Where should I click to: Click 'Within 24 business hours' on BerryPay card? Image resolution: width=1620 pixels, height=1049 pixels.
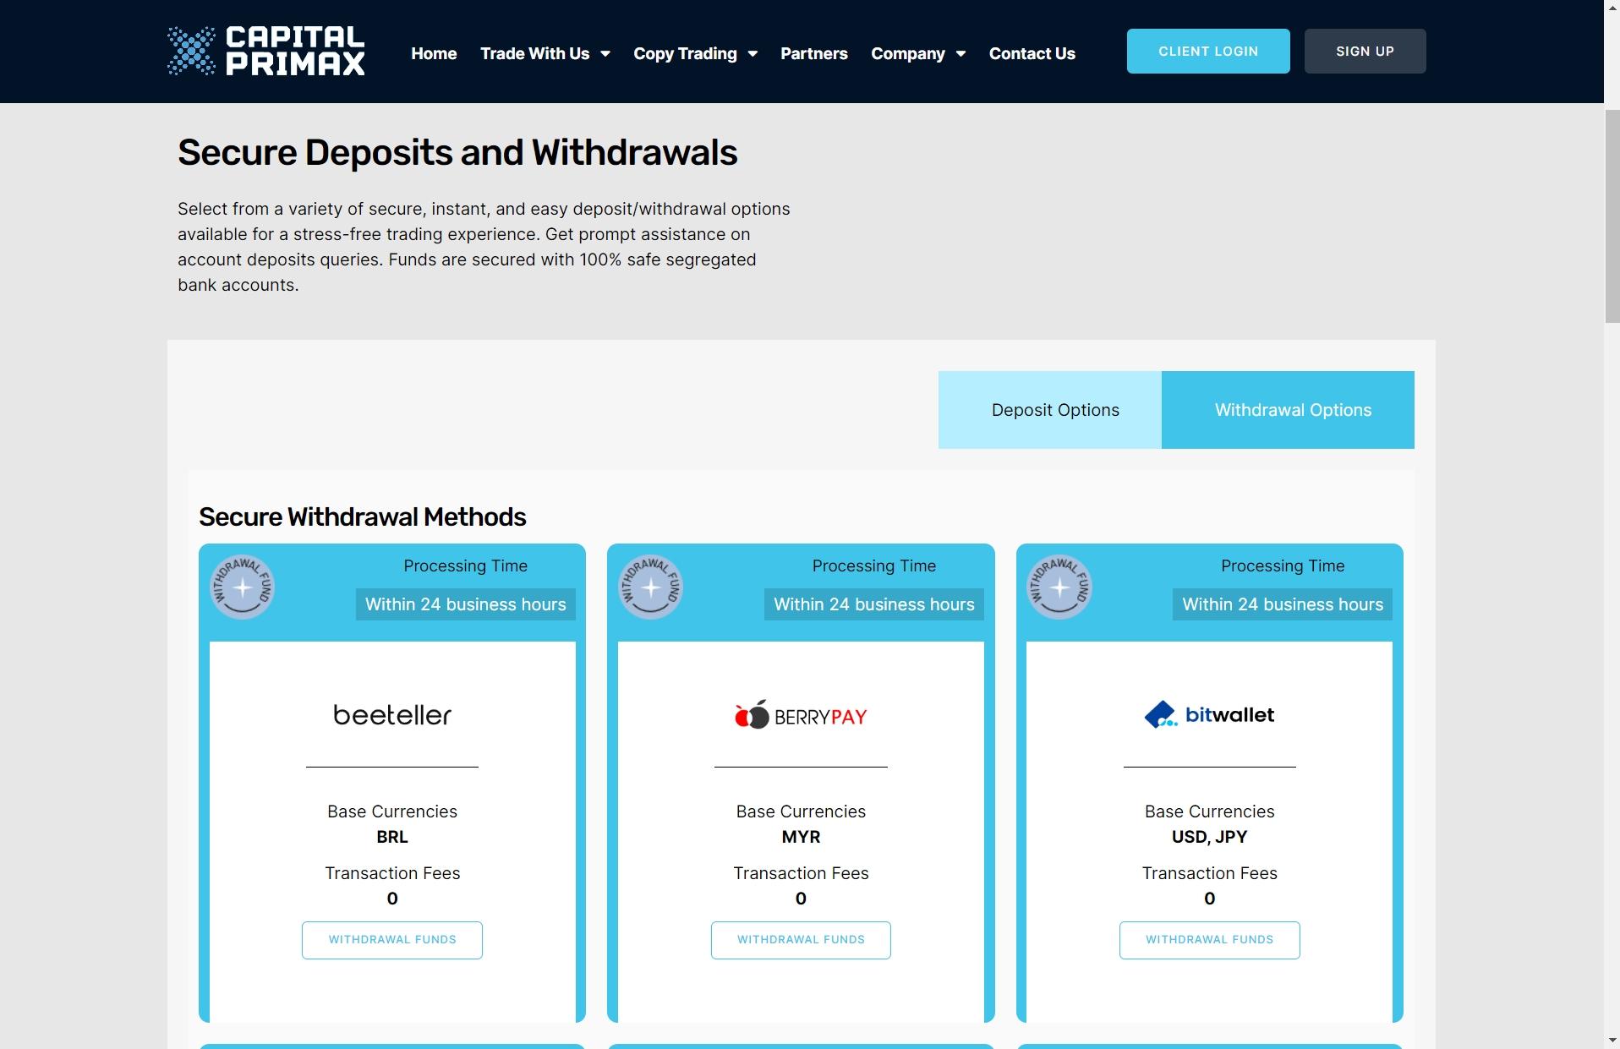(874, 604)
